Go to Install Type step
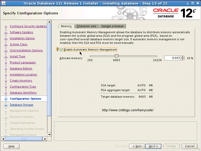The height and width of the screenshot is (151, 201). (x=17, y=56)
